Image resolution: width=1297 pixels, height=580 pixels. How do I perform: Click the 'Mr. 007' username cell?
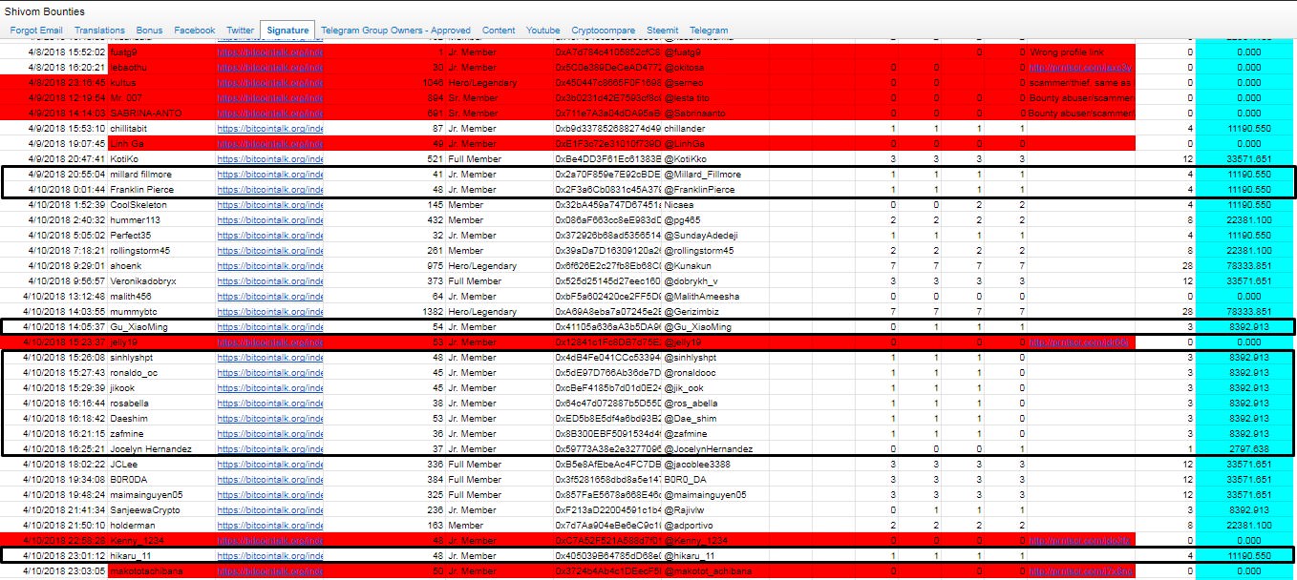tap(127, 98)
